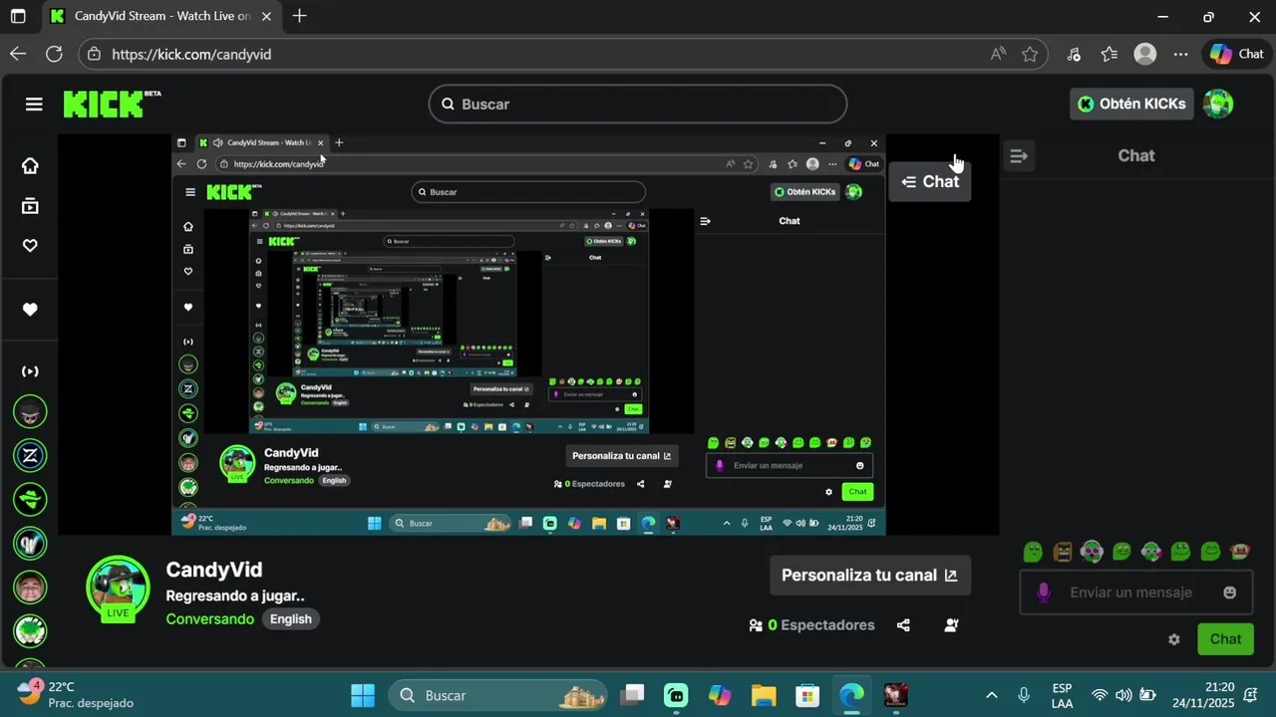
Task: Click Obtén KICKs button
Action: tap(1131, 104)
